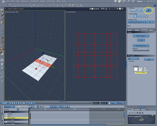The height and width of the screenshot is (126, 157).
Task: Open the Sequencer dropdown
Action: click(x=9, y=107)
